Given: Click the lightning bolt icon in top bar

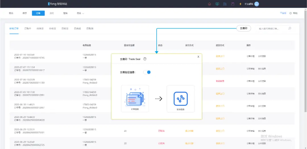Looking at the screenshot, I should pos(240,4).
